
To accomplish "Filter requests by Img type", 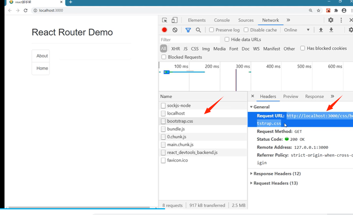I will 206,49.
